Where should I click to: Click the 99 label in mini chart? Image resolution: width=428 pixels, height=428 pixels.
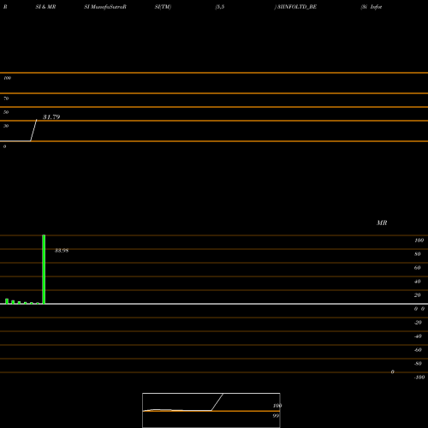coord(276,416)
